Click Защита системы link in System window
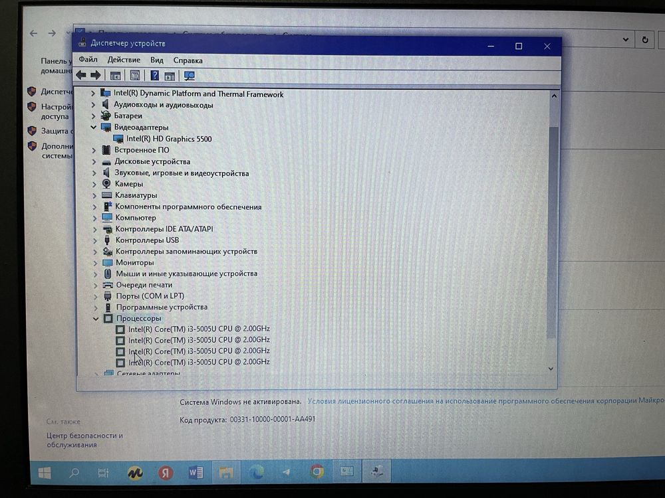 pos(57,131)
